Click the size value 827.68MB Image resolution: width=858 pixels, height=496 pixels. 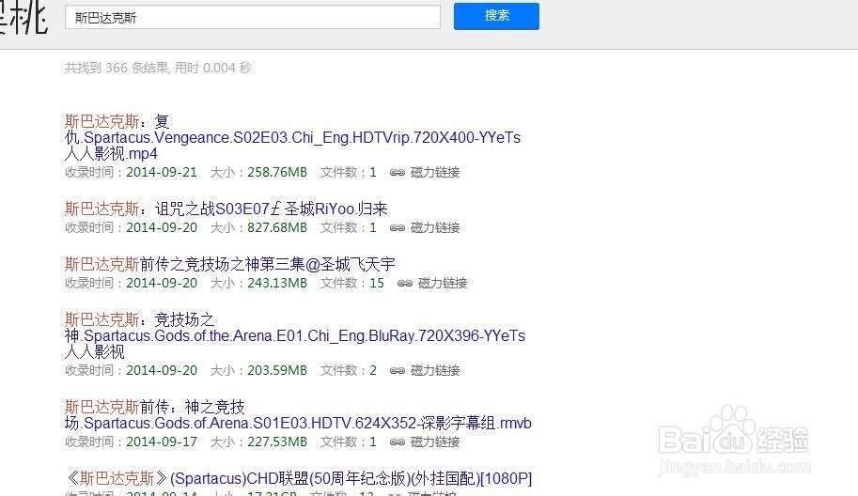coord(277,227)
